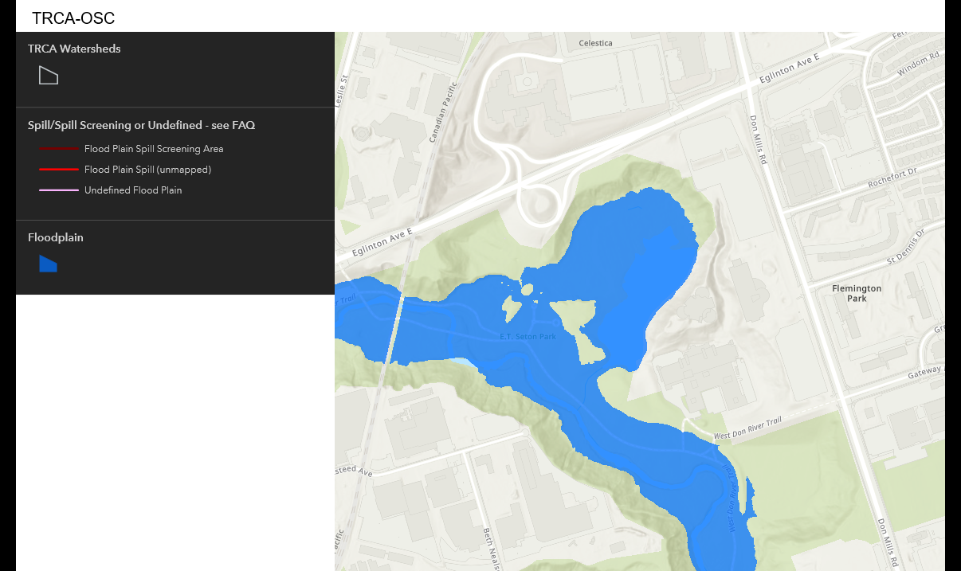Click the E.T. Seton Park label
Viewport: 961px width, 571px height.
(528, 336)
